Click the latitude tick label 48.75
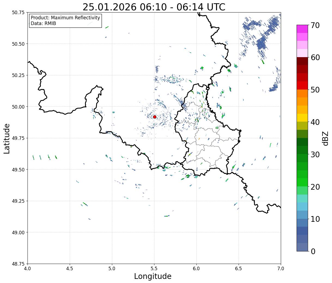332x283 pixels. point(18,264)
